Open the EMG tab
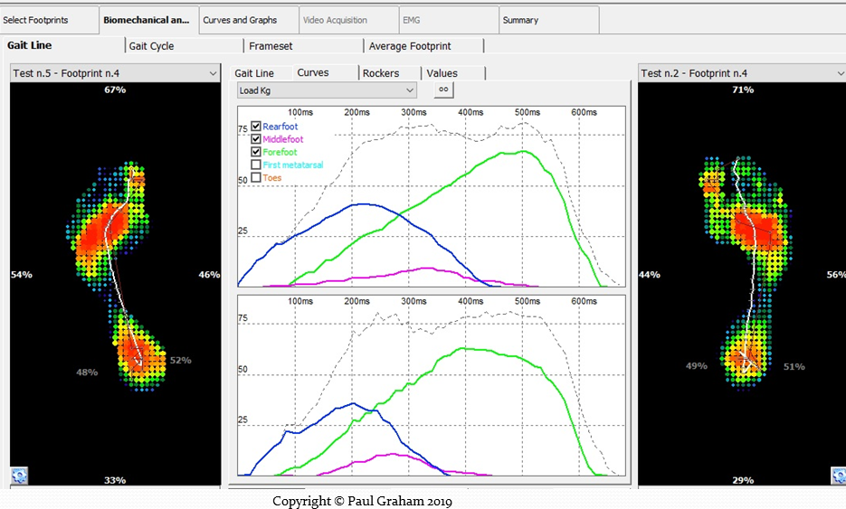846x509 pixels. coord(449,20)
